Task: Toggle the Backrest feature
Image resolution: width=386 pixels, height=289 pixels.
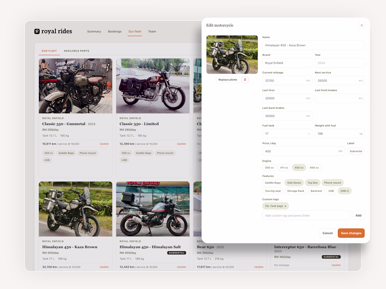Action: click(x=316, y=191)
